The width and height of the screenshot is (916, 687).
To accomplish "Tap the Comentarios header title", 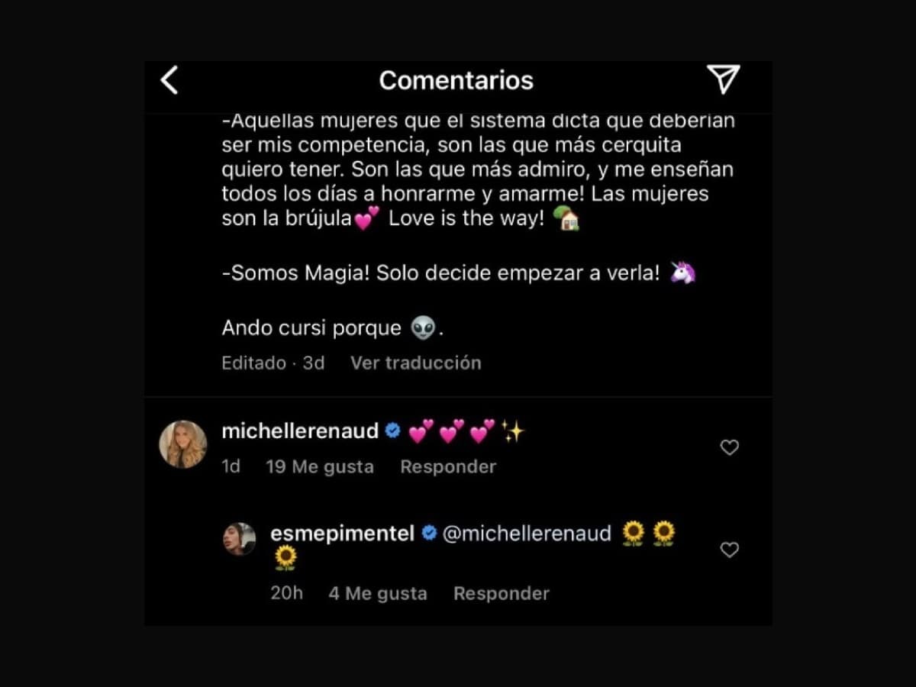I will point(456,80).
